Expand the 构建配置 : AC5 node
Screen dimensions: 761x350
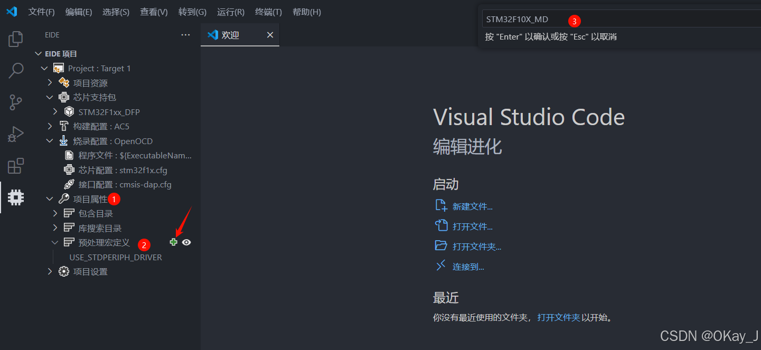click(x=50, y=126)
